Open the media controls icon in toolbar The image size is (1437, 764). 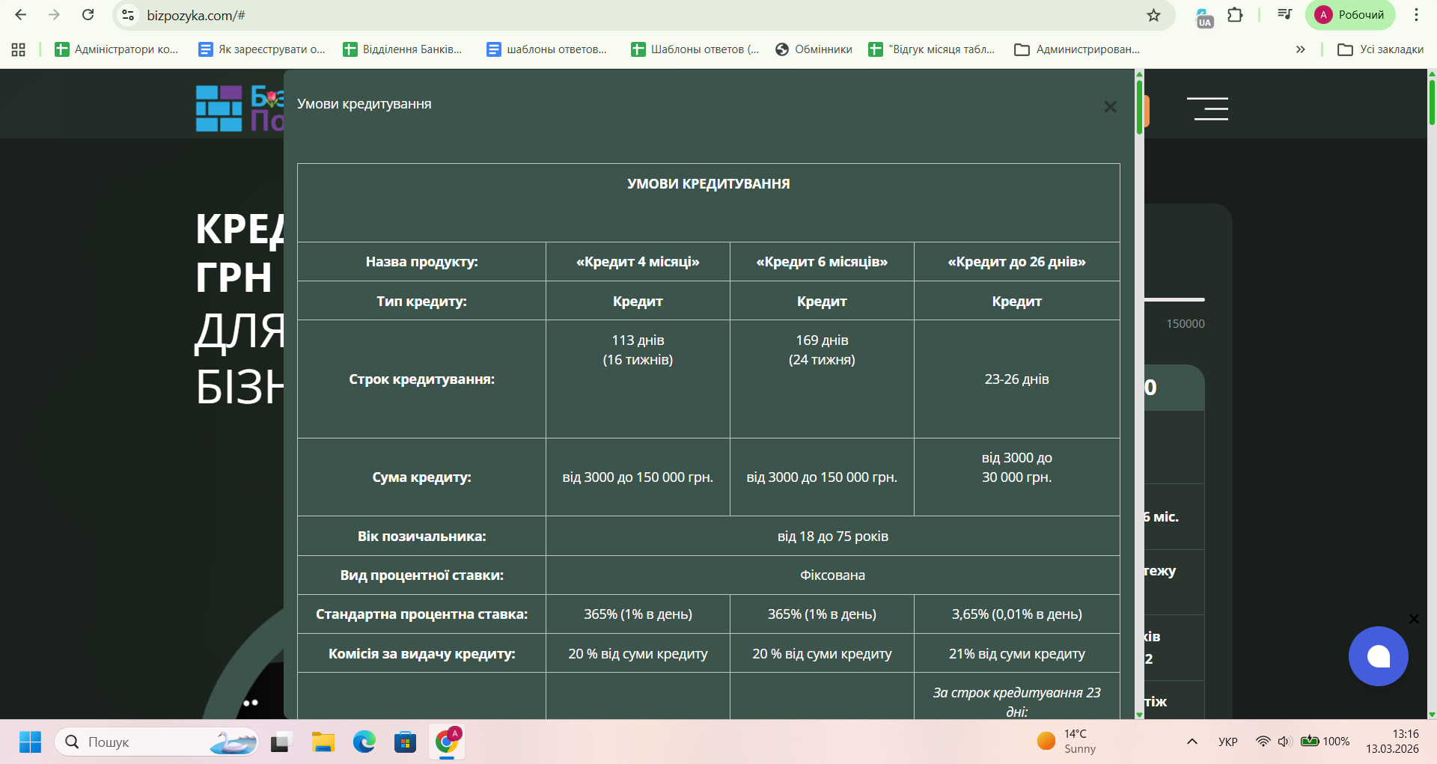point(1284,15)
